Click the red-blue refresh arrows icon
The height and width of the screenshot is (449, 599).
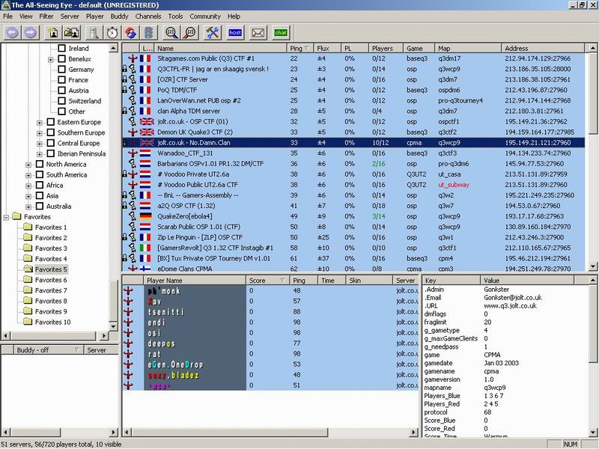point(130,32)
